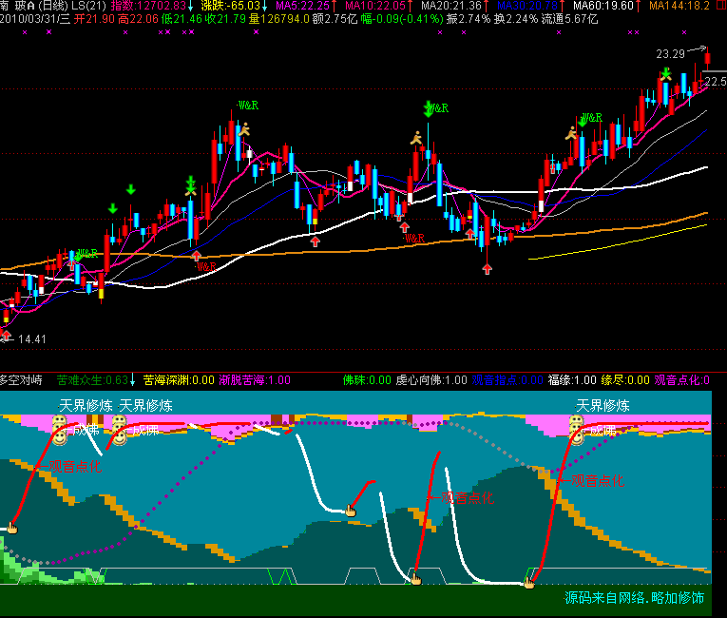
Task: Click the red up arrow above the first red W&R label
Action: coord(196,256)
